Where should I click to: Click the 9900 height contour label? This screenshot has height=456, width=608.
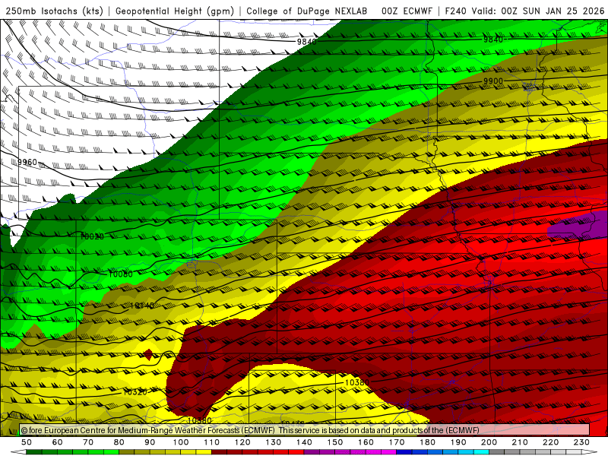pyautogui.click(x=492, y=81)
